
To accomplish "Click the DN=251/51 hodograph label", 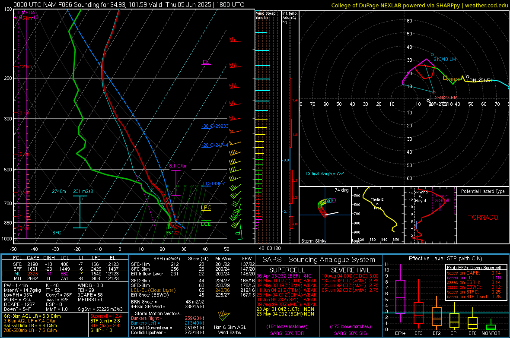I will click(x=481, y=80).
